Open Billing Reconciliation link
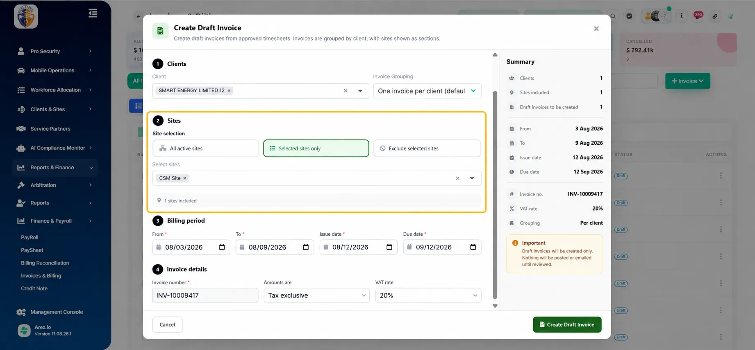 [x=45, y=263]
